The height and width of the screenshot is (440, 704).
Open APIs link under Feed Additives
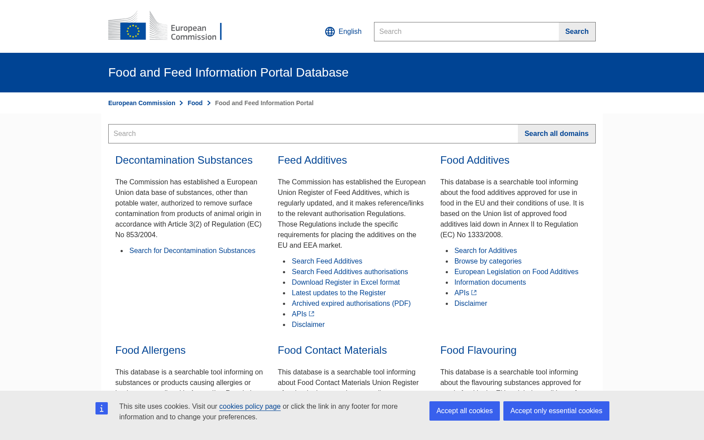click(299, 314)
